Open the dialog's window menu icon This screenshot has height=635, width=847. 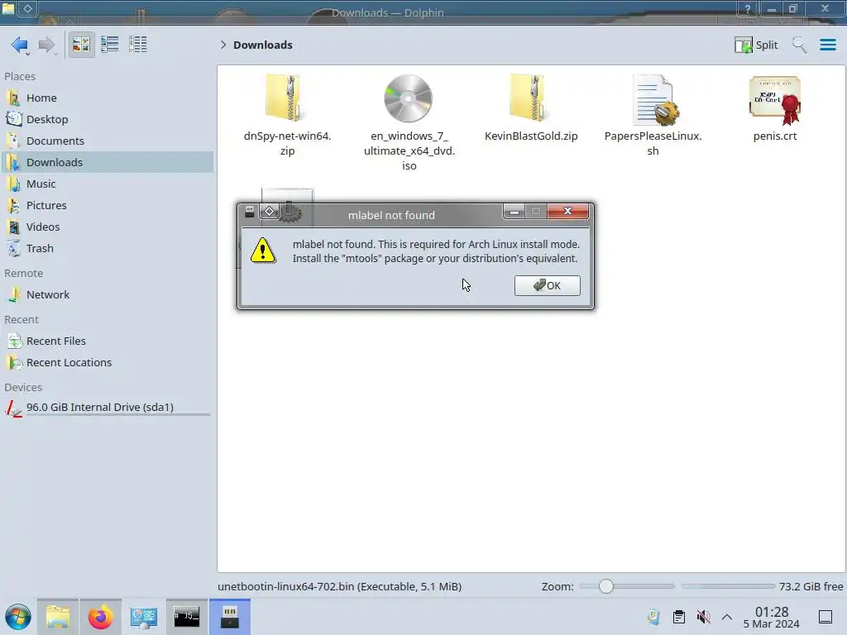click(x=250, y=212)
